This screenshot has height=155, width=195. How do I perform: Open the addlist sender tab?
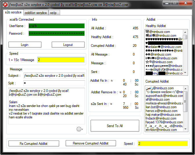[36, 13]
